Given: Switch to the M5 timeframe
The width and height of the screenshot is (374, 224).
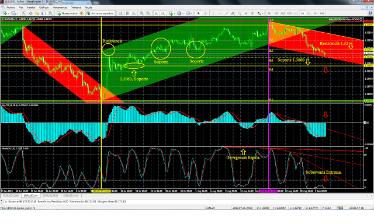Looking at the screenshot, I should pos(276,13).
